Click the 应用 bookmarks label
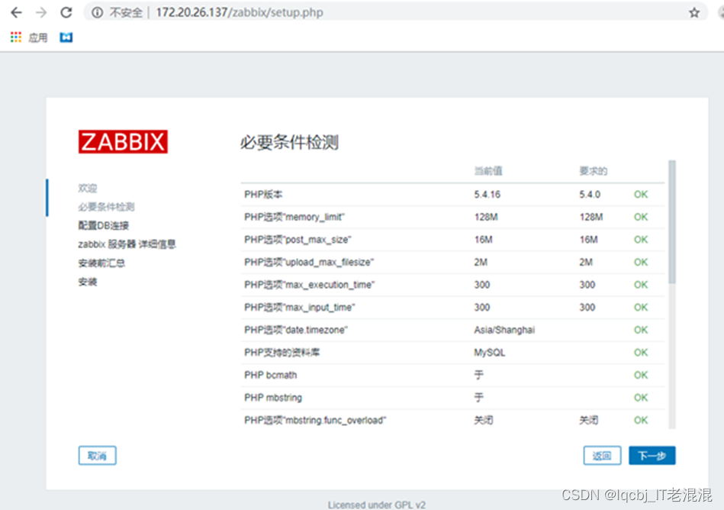This screenshot has height=510, width=724. click(38, 37)
